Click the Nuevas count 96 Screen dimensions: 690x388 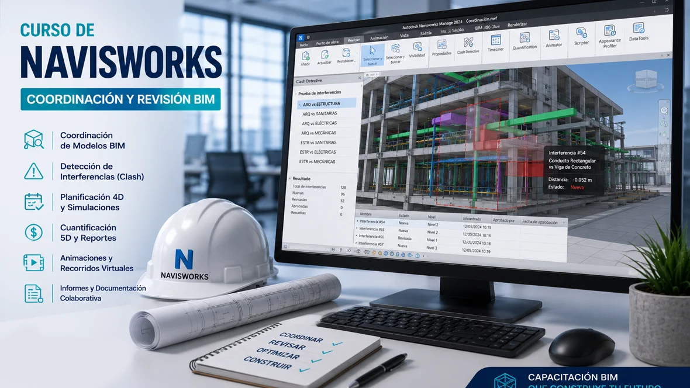coord(342,194)
